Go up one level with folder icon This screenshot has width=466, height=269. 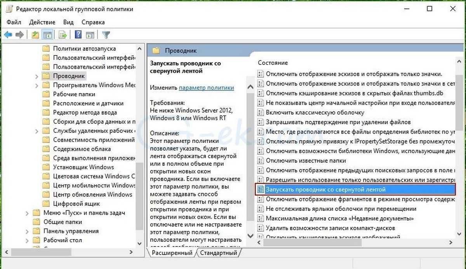pyautogui.click(x=35, y=35)
